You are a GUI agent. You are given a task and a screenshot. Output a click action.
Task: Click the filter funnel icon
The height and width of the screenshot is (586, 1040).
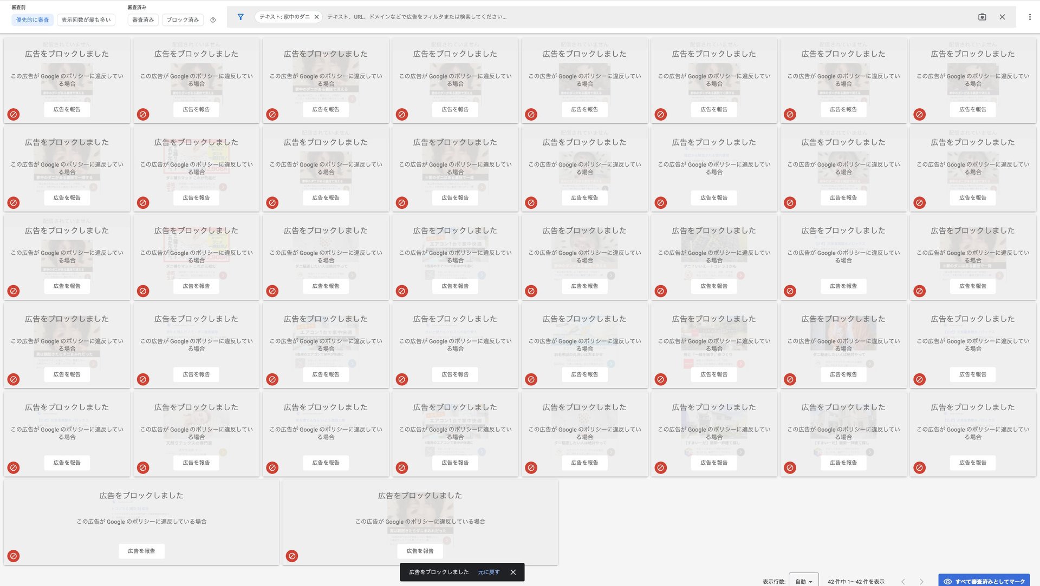[x=240, y=17]
